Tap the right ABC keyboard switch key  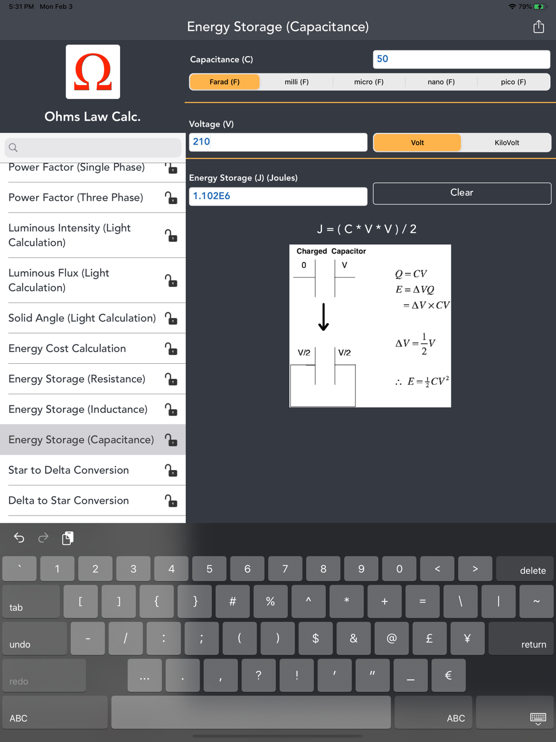(x=434, y=712)
